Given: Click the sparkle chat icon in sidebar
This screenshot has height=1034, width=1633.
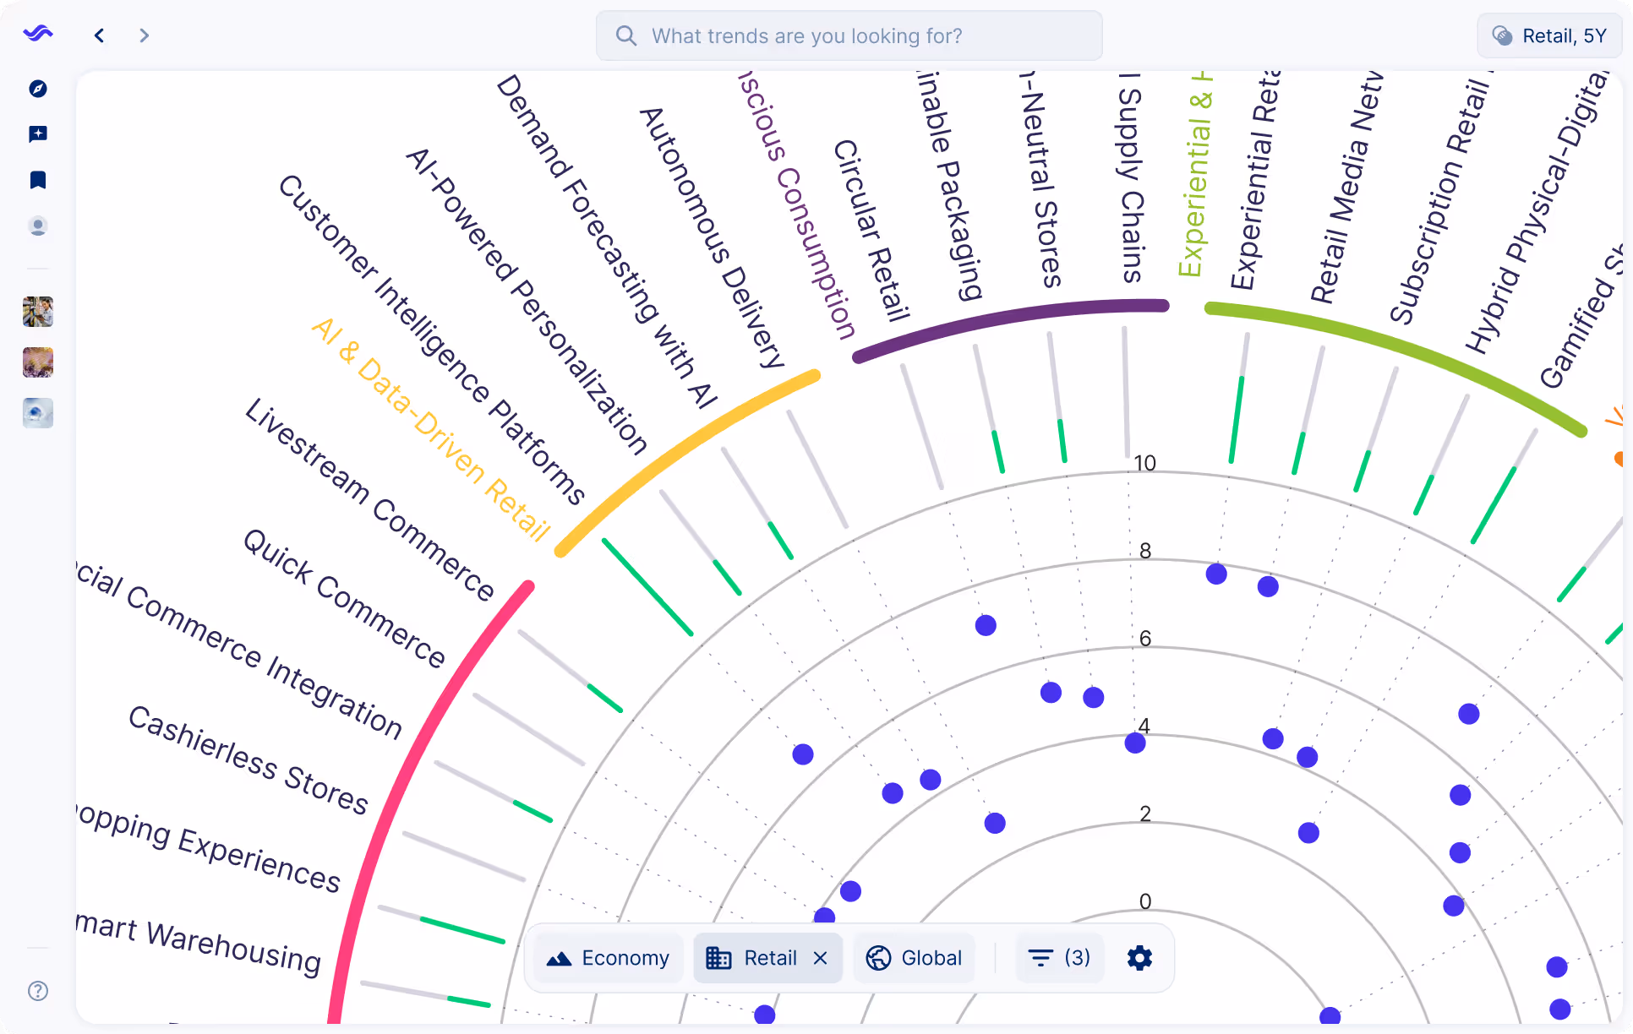Looking at the screenshot, I should point(38,134).
